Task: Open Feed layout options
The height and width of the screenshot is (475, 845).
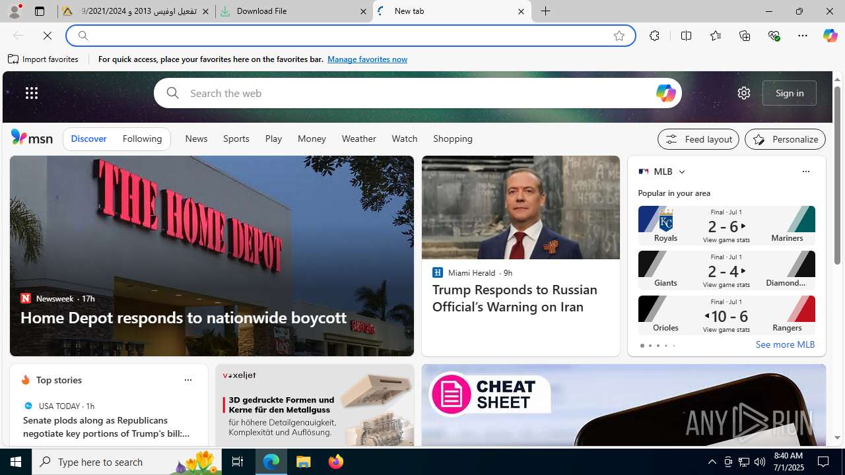Action: pyautogui.click(x=698, y=139)
